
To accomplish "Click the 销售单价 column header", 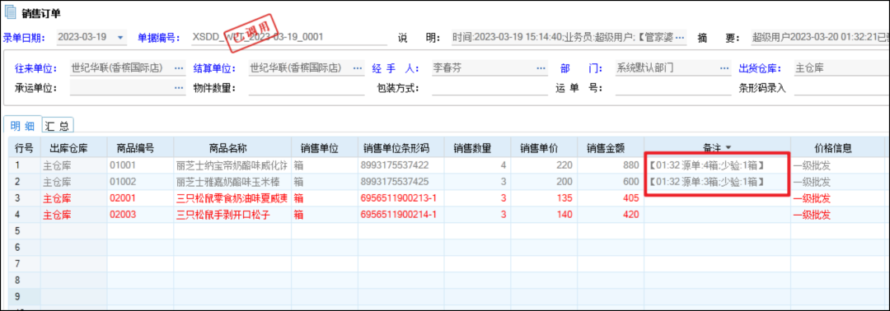I will point(544,148).
